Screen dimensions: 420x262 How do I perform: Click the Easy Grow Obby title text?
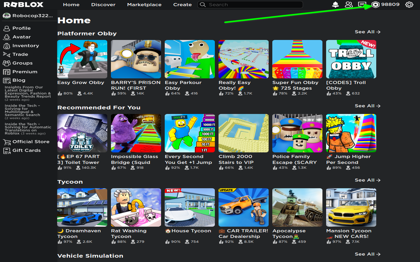81,83
